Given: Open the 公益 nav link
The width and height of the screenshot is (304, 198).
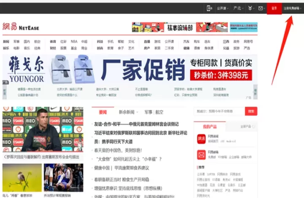Looking at the screenshot, I should pyautogui.click(x=226, y=48).
